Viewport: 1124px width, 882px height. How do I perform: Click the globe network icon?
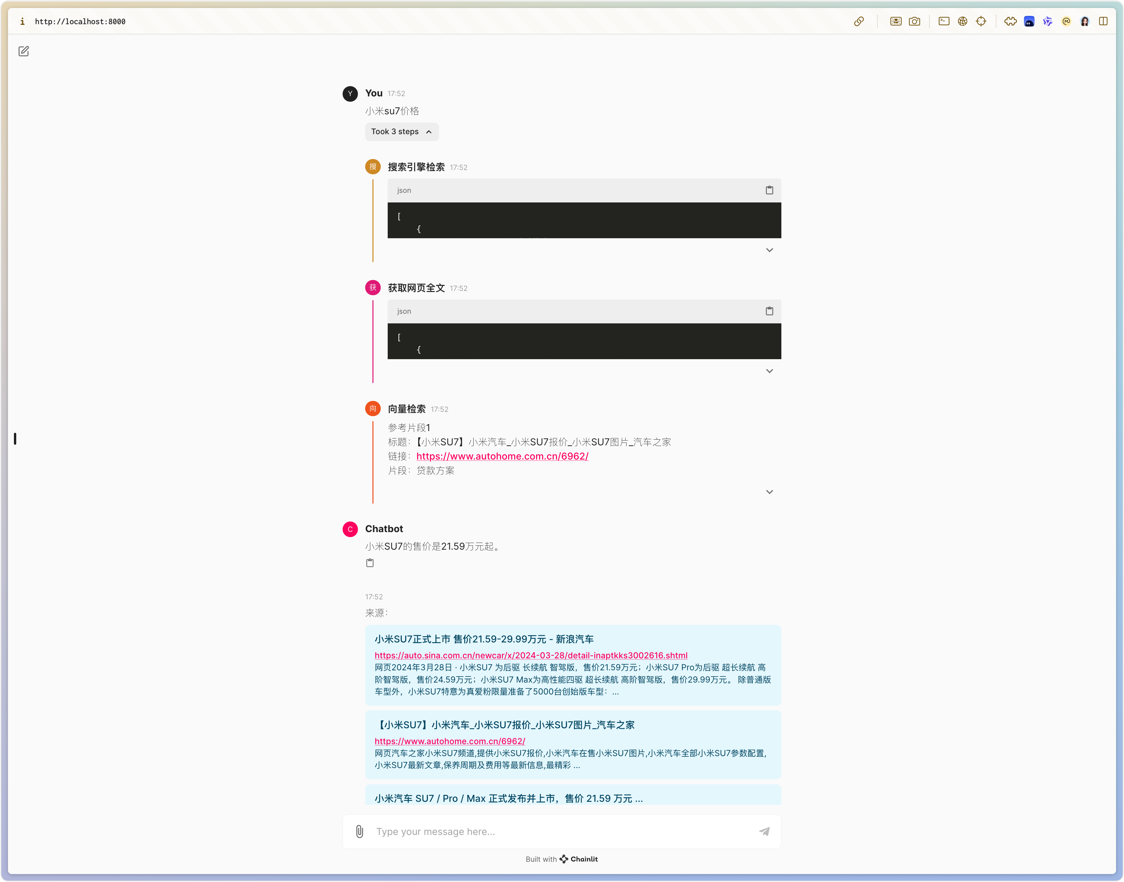(962, 21)
